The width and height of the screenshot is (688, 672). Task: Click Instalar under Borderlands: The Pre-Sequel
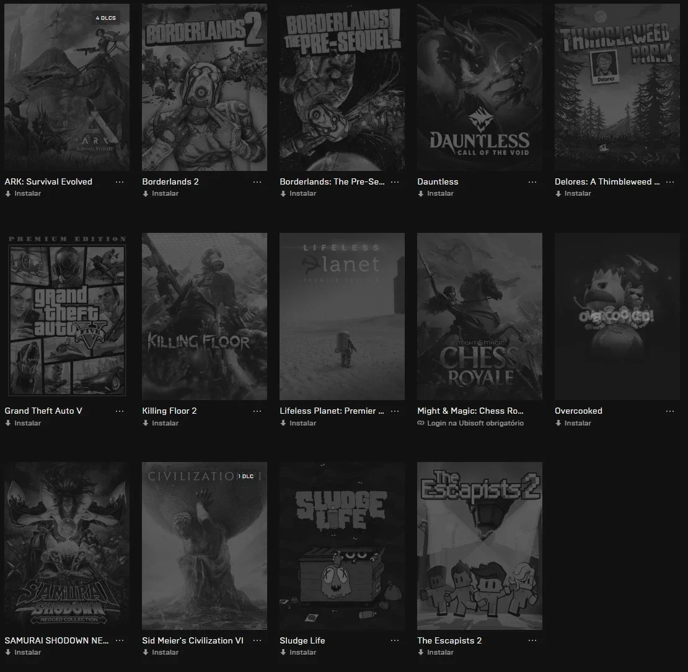pyautogui.click(x=298, y=193)
